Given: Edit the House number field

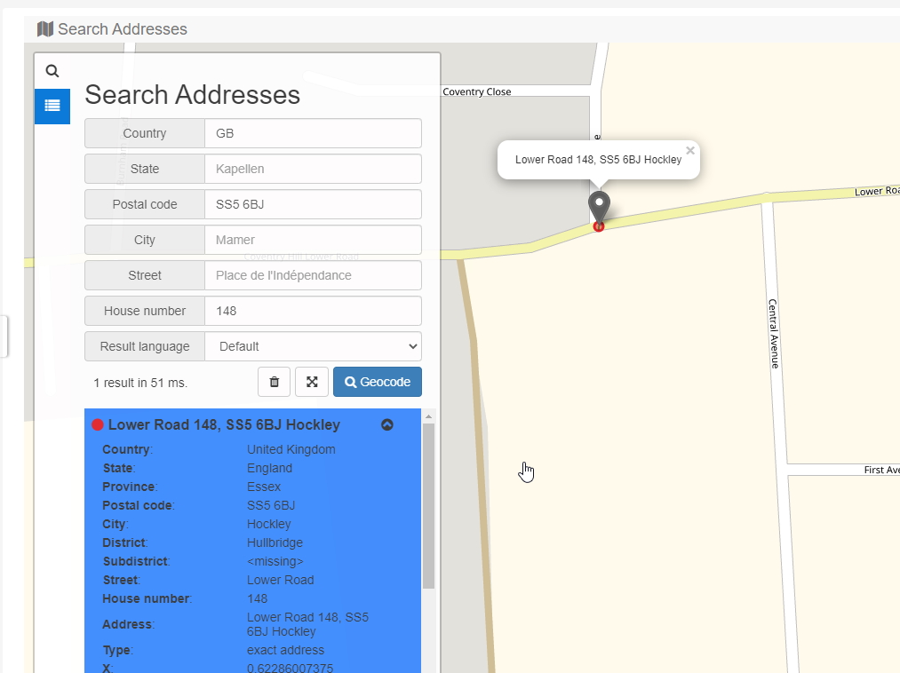Looking at the screenshot, I should coord(313,311).
